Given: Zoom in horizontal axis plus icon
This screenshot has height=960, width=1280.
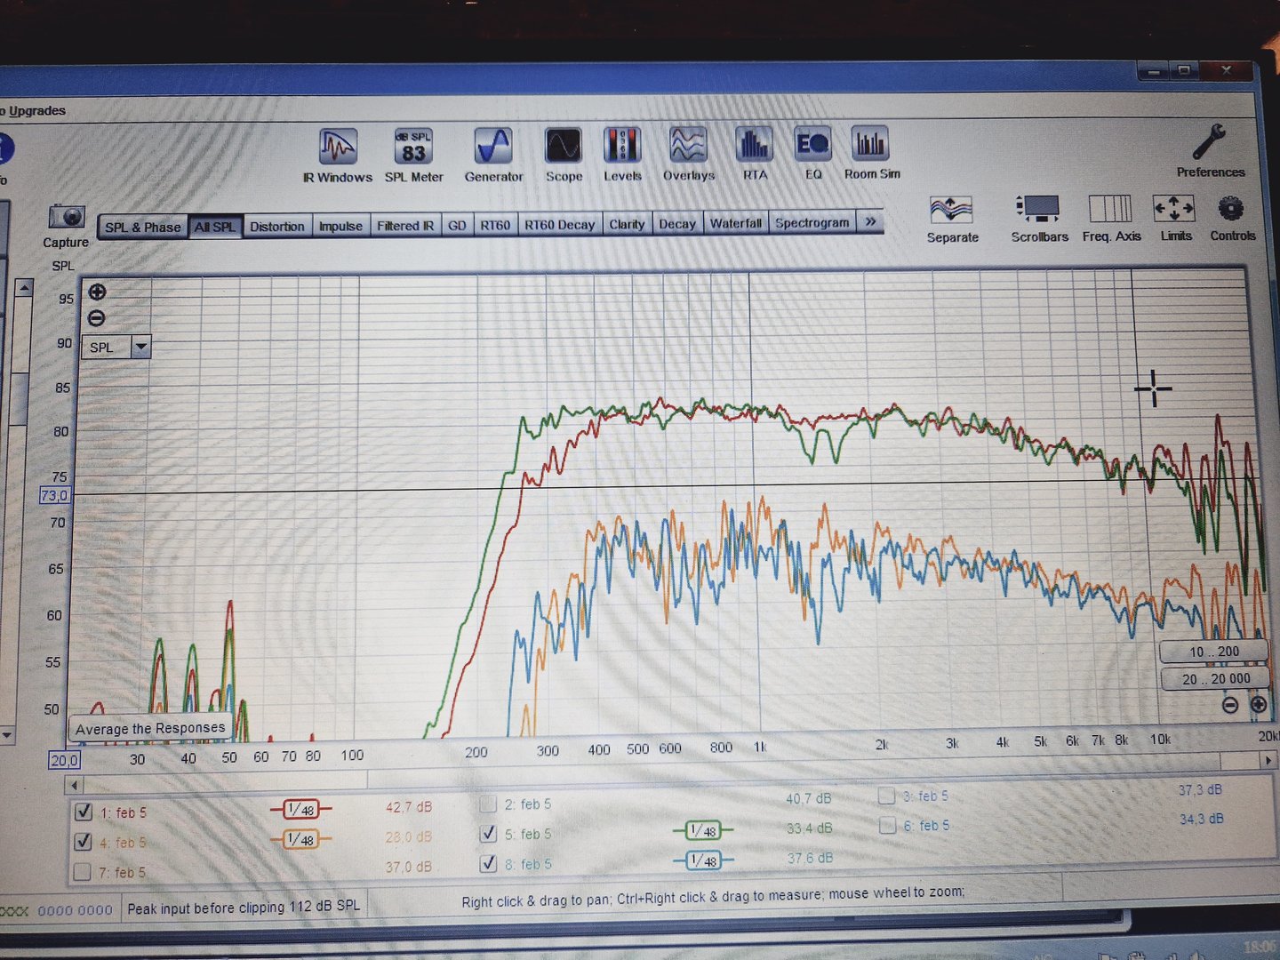Looking at the screenshot, I should 1259,705.
